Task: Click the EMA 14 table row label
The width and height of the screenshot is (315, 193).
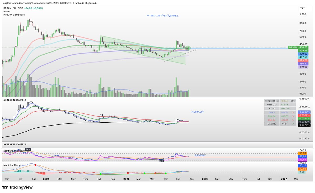Action: pos(272,116)
